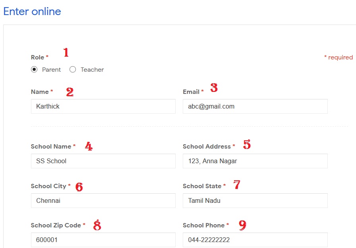Click the School Zip Code input, 600001
Image resolution: width=356 pixels, height=248 pixels.
coord(103,240)
